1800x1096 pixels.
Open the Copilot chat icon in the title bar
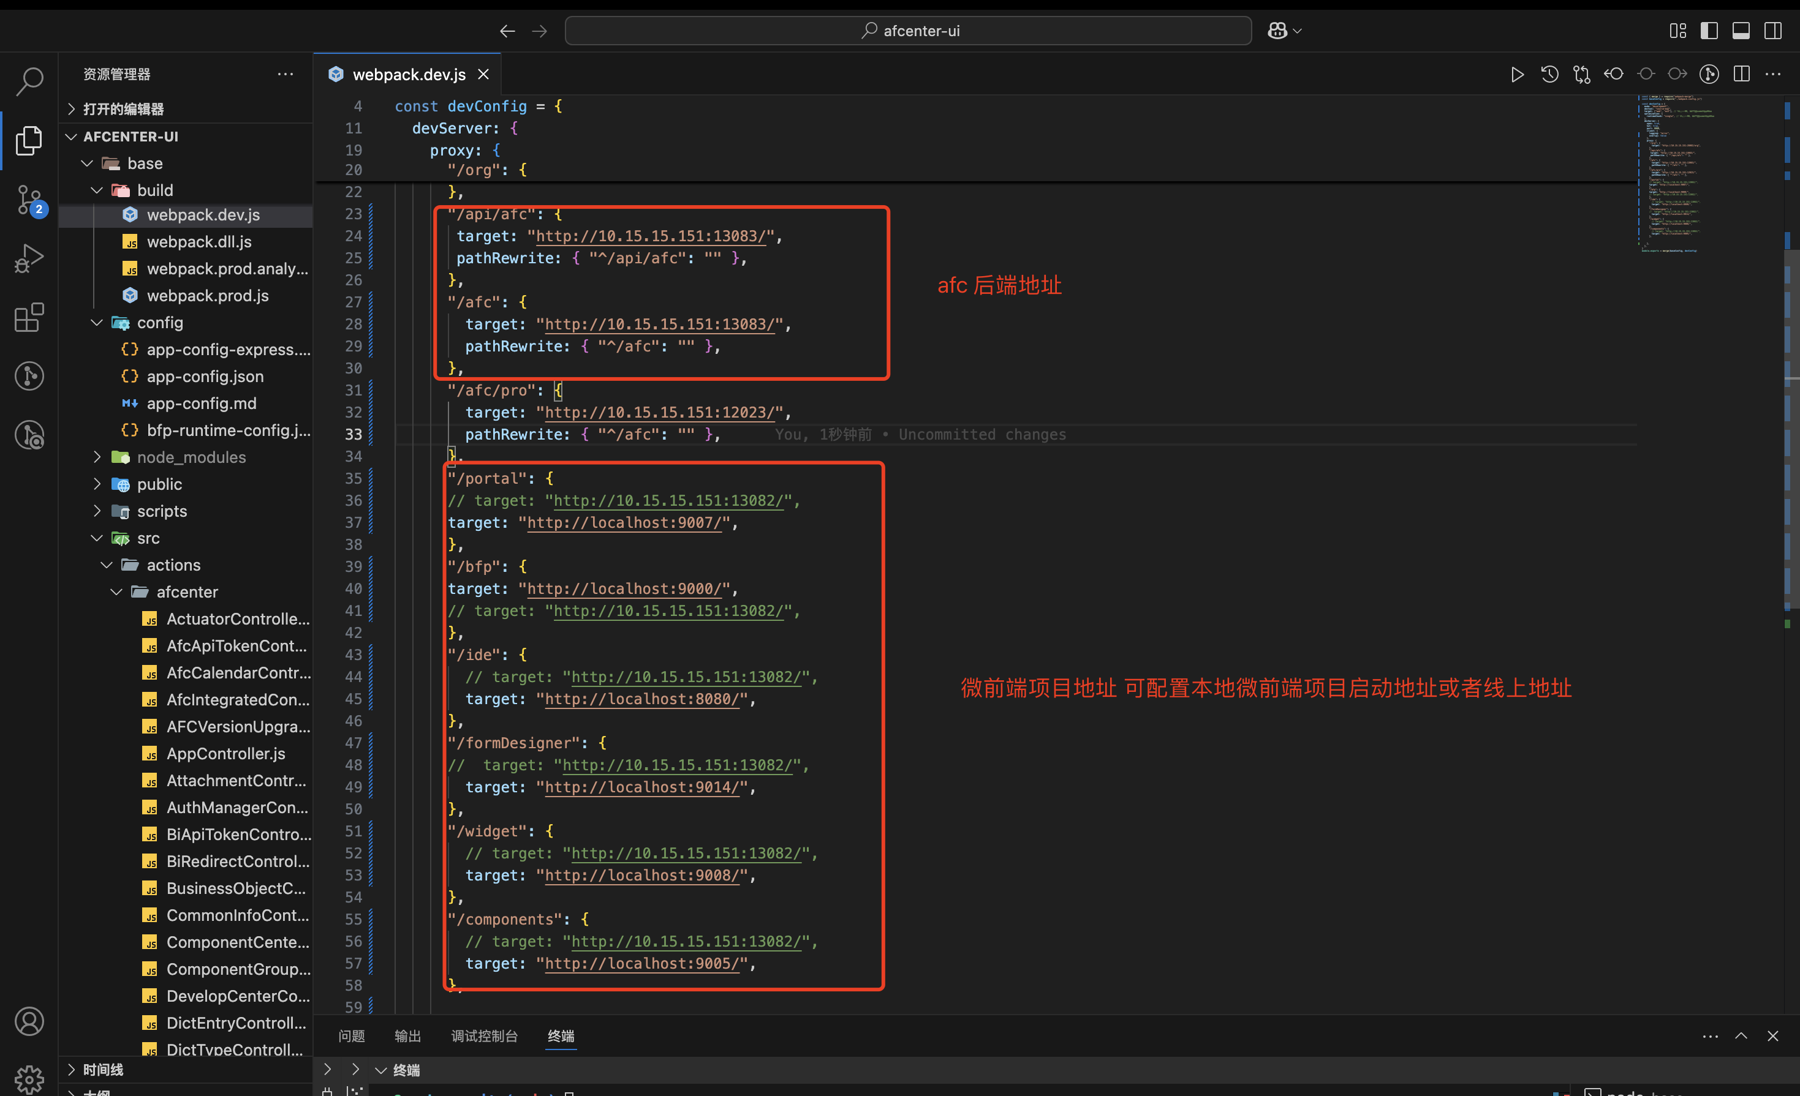tap(1277, 31)
